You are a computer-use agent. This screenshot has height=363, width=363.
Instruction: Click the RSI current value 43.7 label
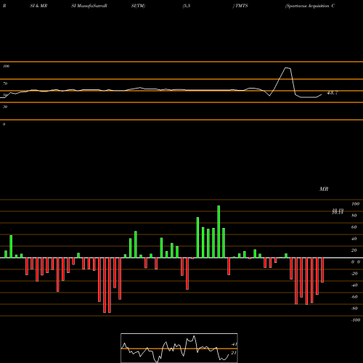pyautogui.click(x=332, y=93)
